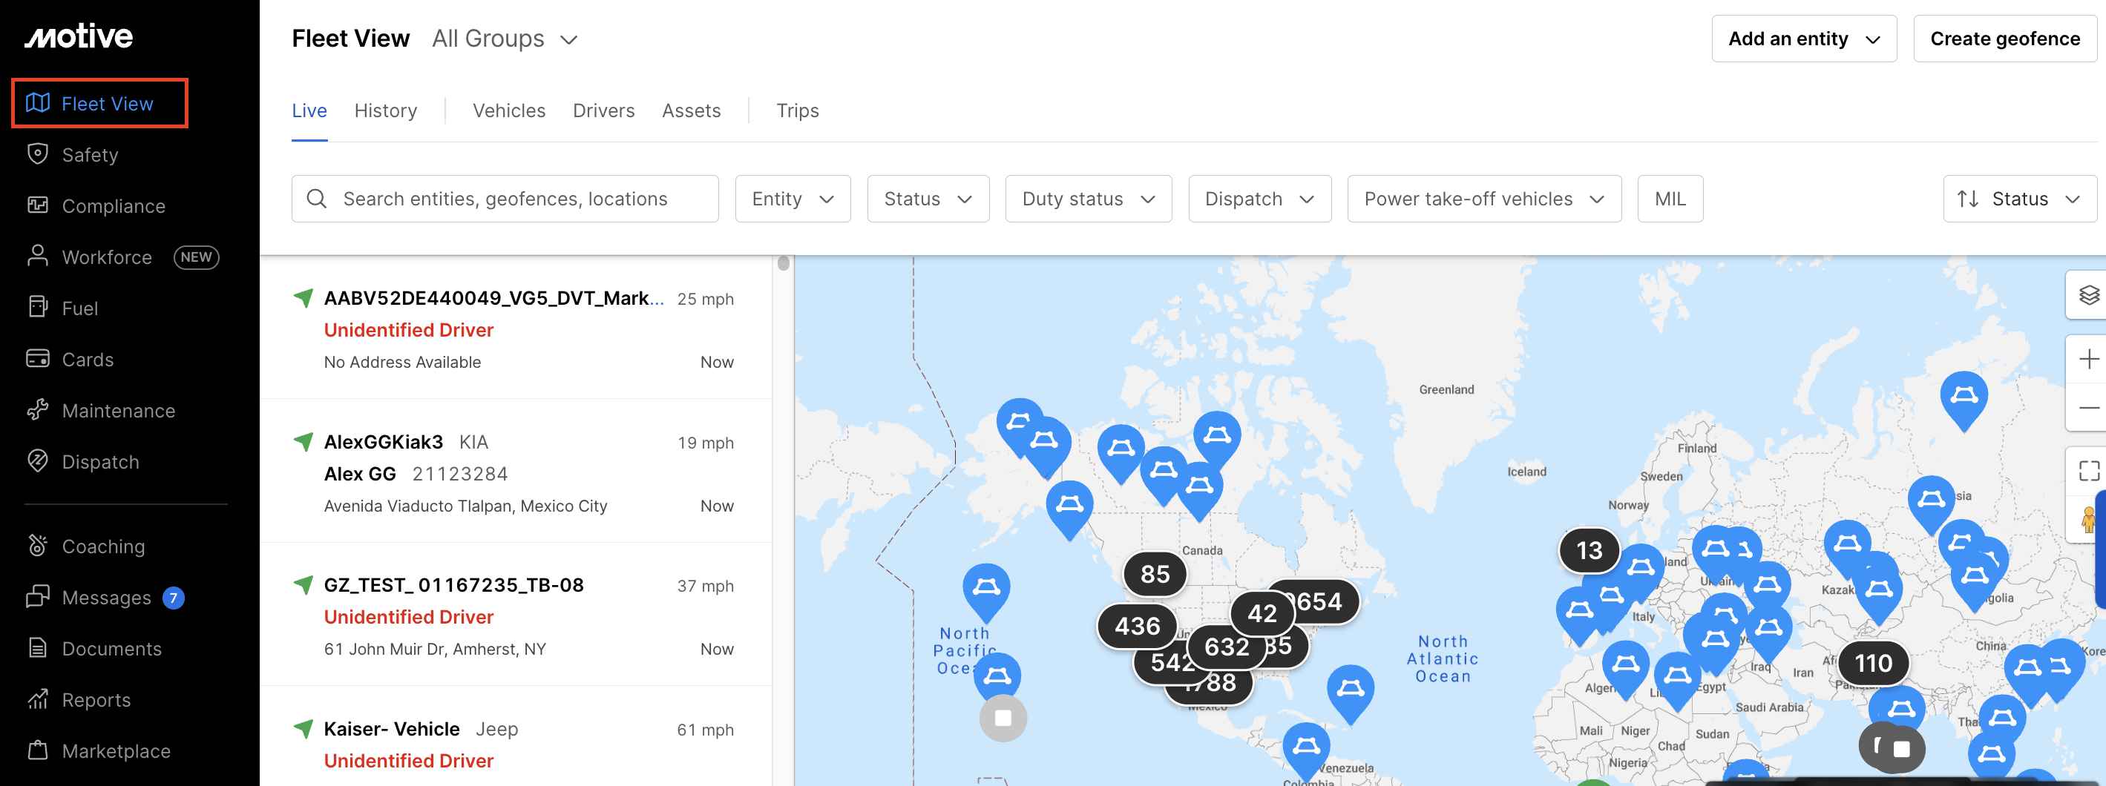Open Fuel pump icon in sidebar
This screenshot has height=786, width=2106.
click(38, 307)
